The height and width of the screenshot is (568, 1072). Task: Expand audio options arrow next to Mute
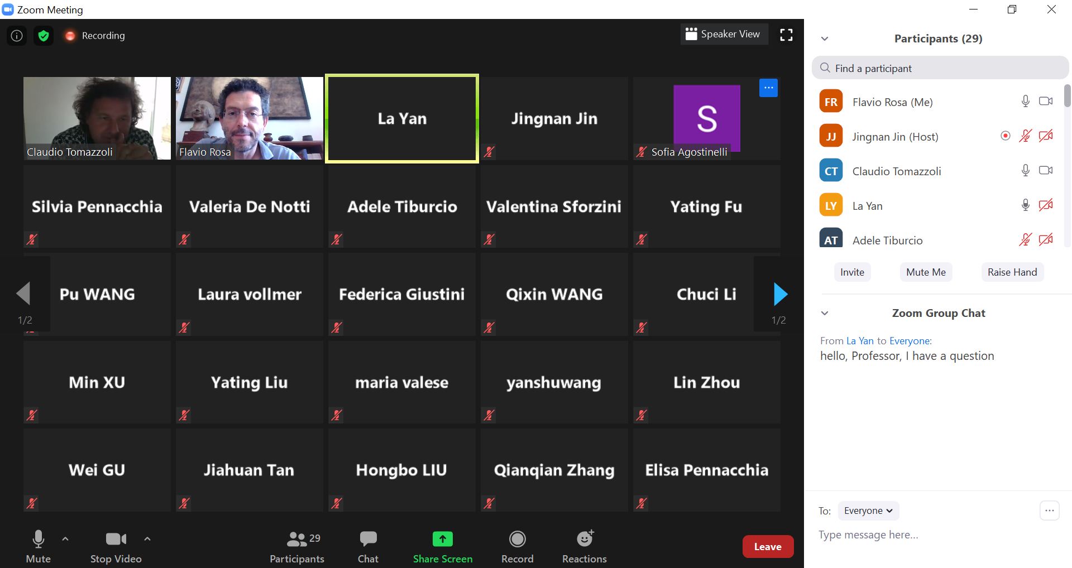(65, 539)
